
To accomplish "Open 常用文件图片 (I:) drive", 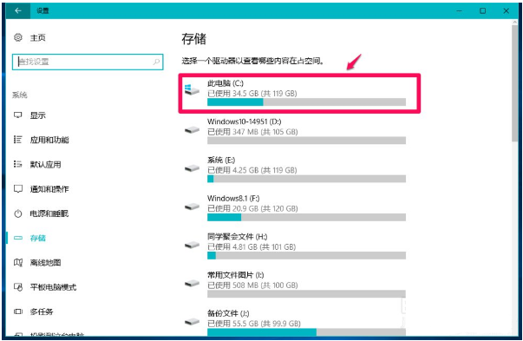I will (295, 285).
